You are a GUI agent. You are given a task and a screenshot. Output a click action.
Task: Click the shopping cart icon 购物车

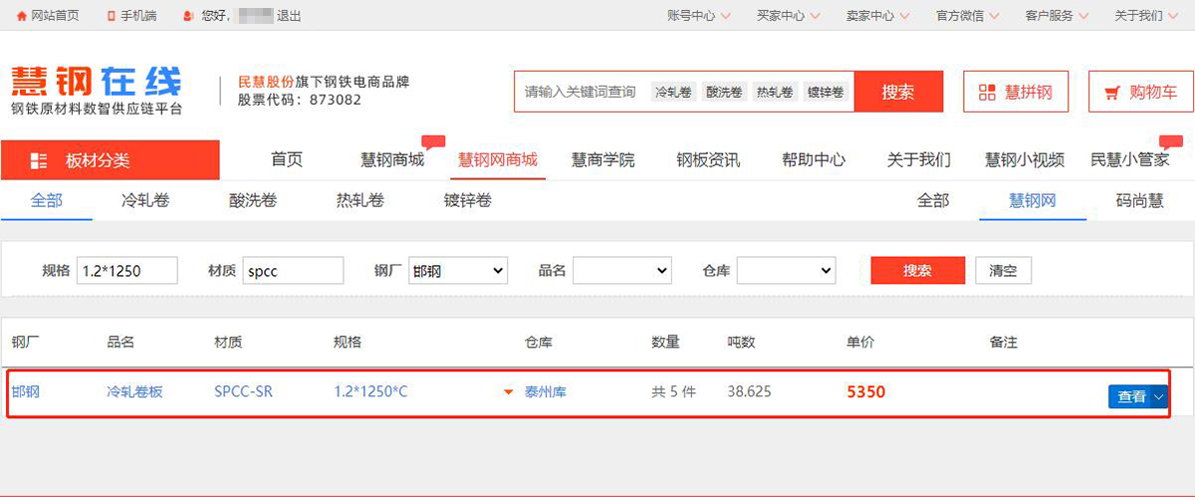[1112, 93]
